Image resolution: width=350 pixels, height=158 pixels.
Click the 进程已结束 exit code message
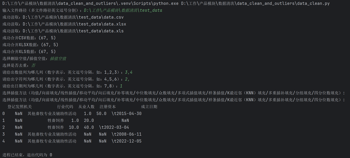coord(27,155)
